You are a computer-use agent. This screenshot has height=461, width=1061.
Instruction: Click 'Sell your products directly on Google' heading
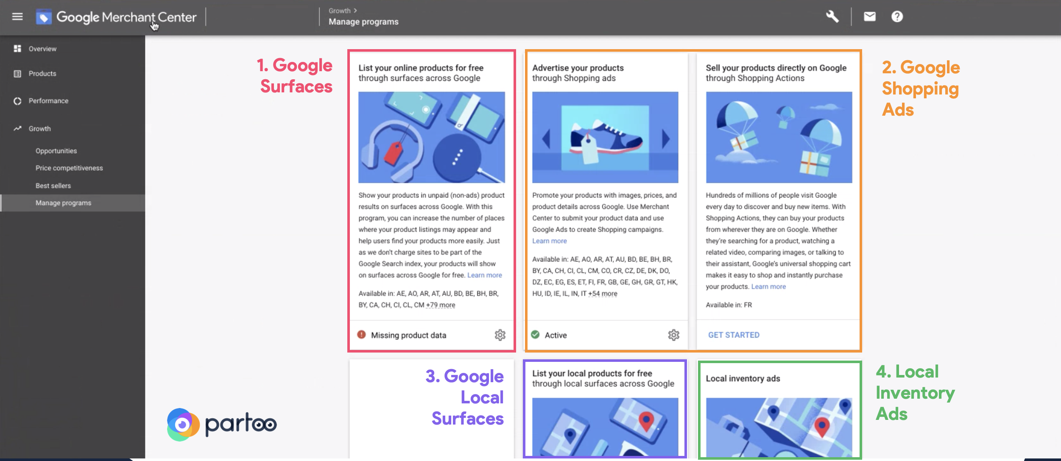776,68
